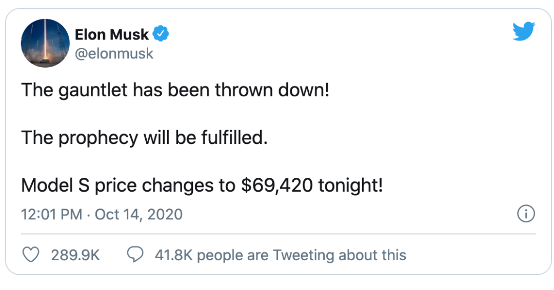Screen dimensions: 554x290
Task: Open "41.8K people are Tweeting about this"
Action: pyautogui.click(x=281, y=255)
